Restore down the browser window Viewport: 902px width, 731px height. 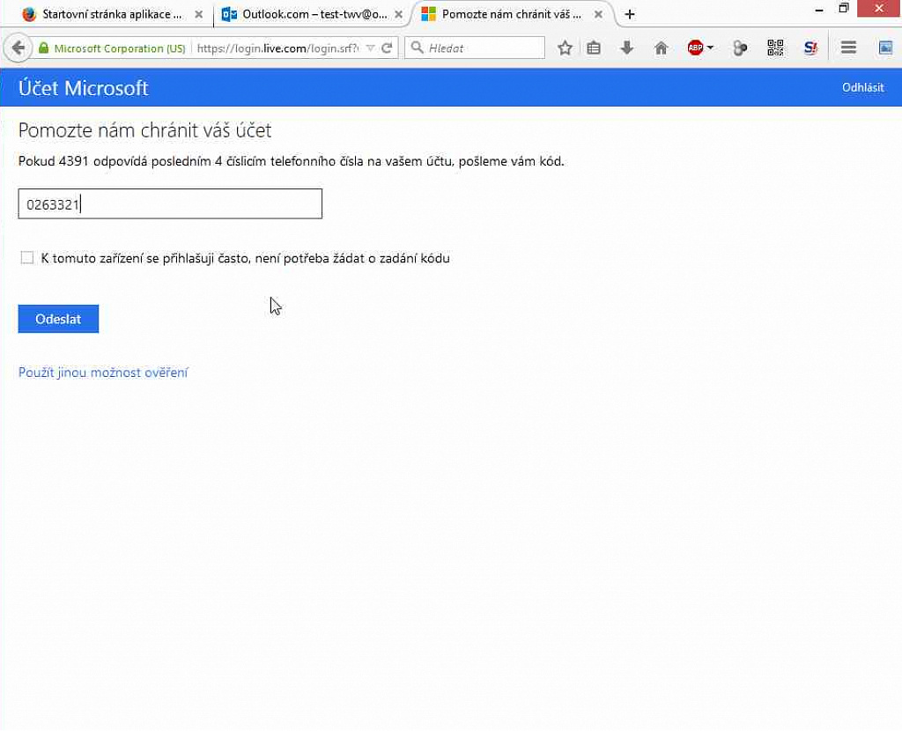[843, 9]
